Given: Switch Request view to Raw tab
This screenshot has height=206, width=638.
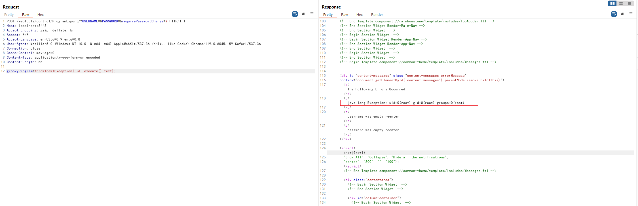Looking at the screenshot, I should [x=26, y=15].
